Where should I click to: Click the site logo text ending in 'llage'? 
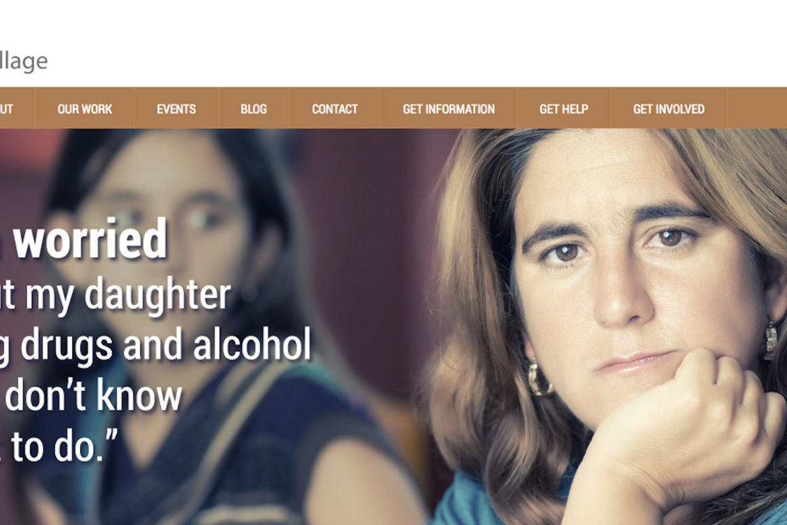[24, 62]
